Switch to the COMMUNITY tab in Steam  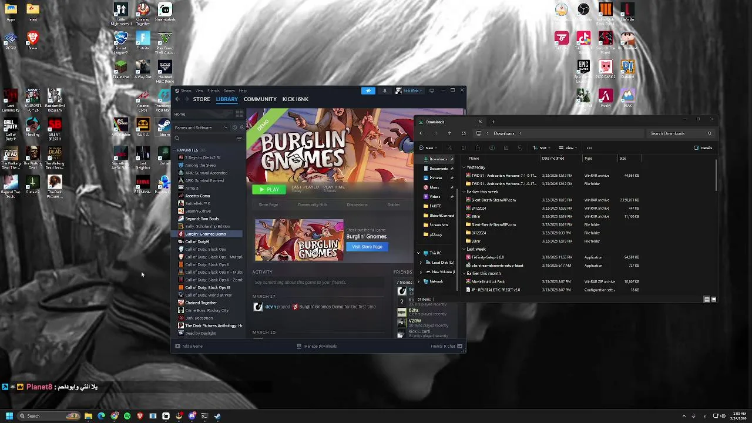tap(260, 99)
